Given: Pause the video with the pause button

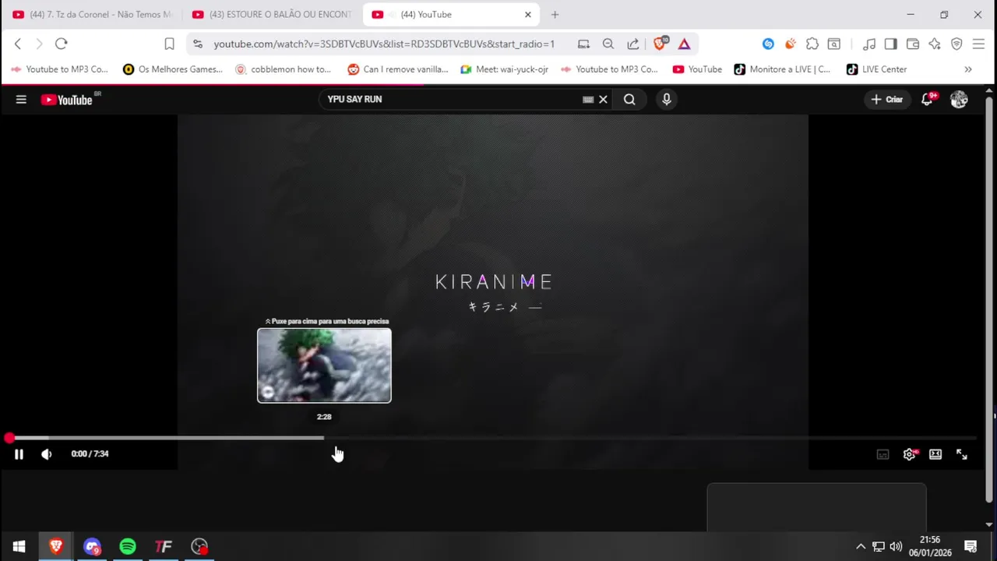Looking at the screenshot, I should [x=19, y=454].
